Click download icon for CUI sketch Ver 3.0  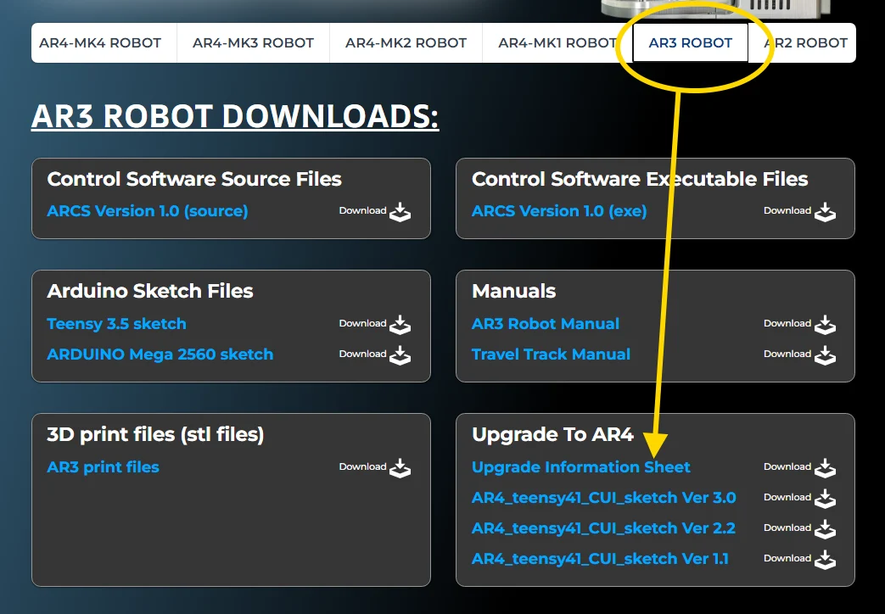(825, 499)
